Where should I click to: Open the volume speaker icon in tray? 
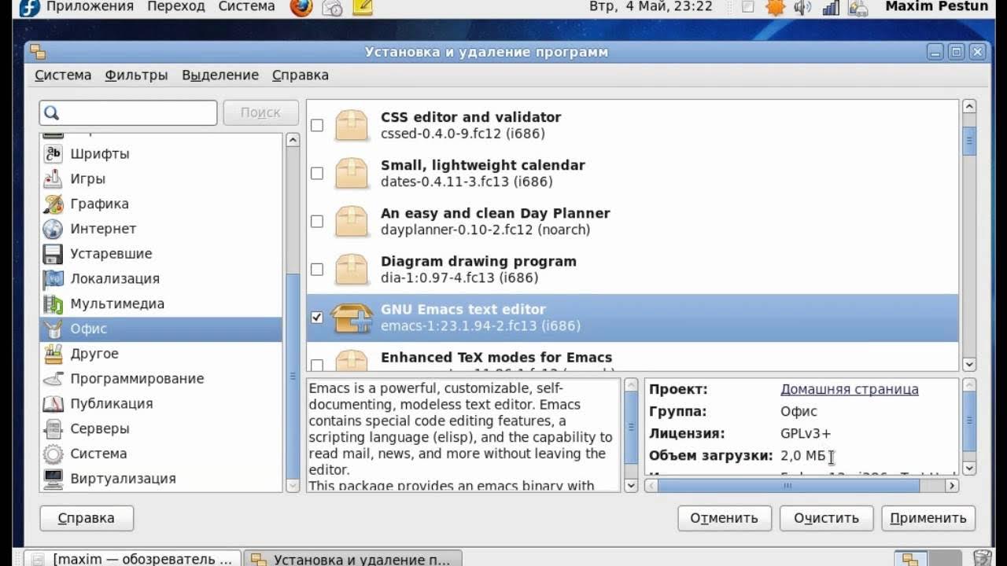[802, 8]
